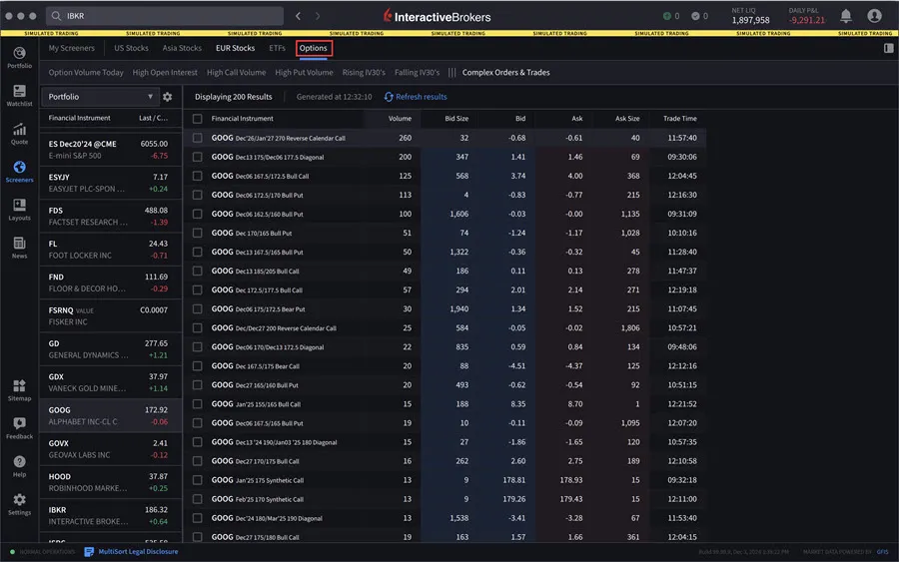The image size is (899, 562).
Task: Check the GOOG Dec 170/165 Bull Put checkbox
Action: point(197,234)
